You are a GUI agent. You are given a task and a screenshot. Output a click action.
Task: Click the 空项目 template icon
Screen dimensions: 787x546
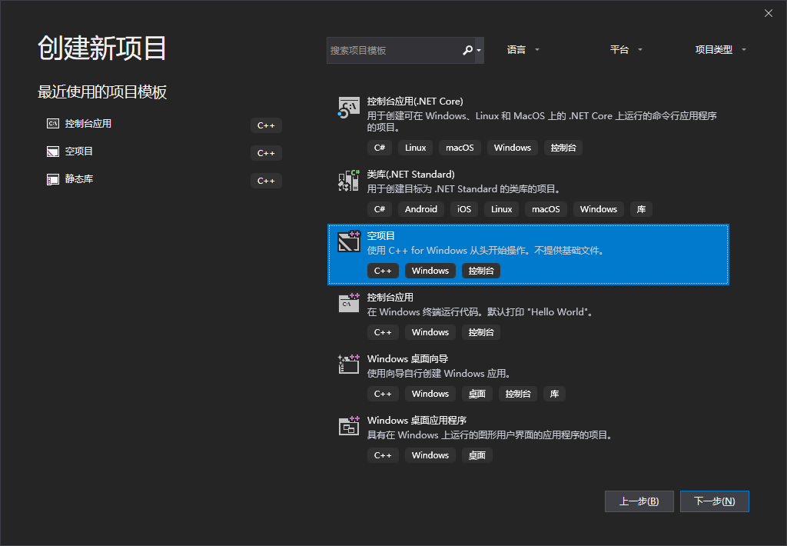348,241
